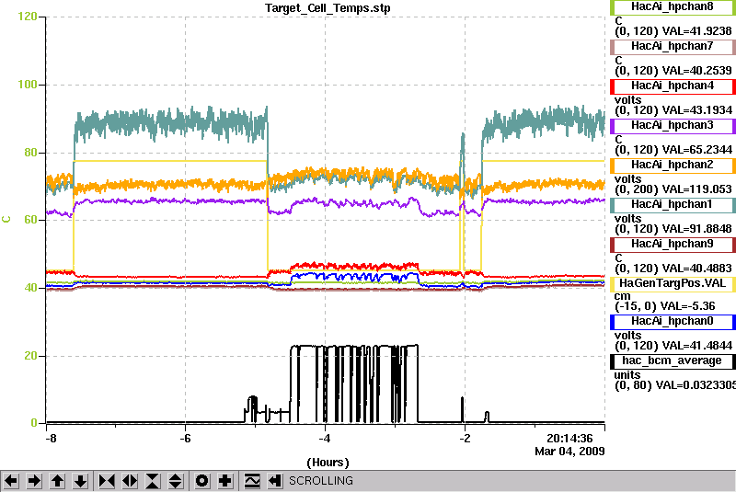Click the 20:14:36 timestamp on x-axis
The height and width of the screenshot is (492, 736).
(569, 439)
